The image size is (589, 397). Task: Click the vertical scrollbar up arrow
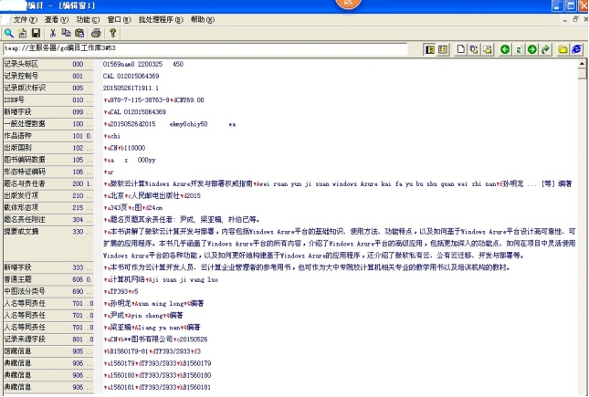click(582, 65)
